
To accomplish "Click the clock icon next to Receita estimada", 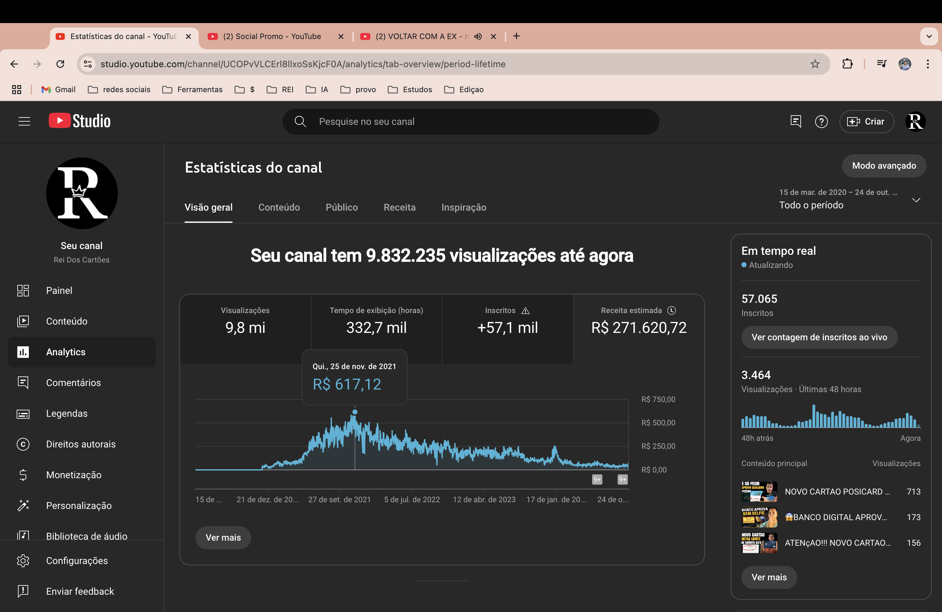I will point(672,310).
